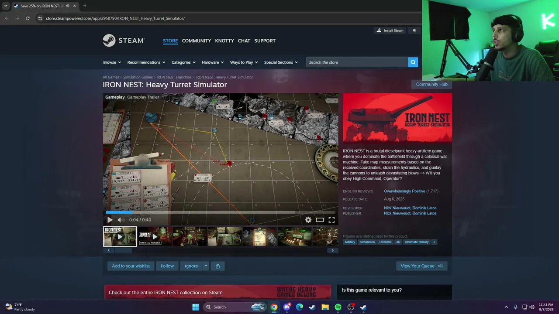This screenshot has width=559, height=314.
Task: Open Discord from the taskbar
Action: tap(286, 307)
